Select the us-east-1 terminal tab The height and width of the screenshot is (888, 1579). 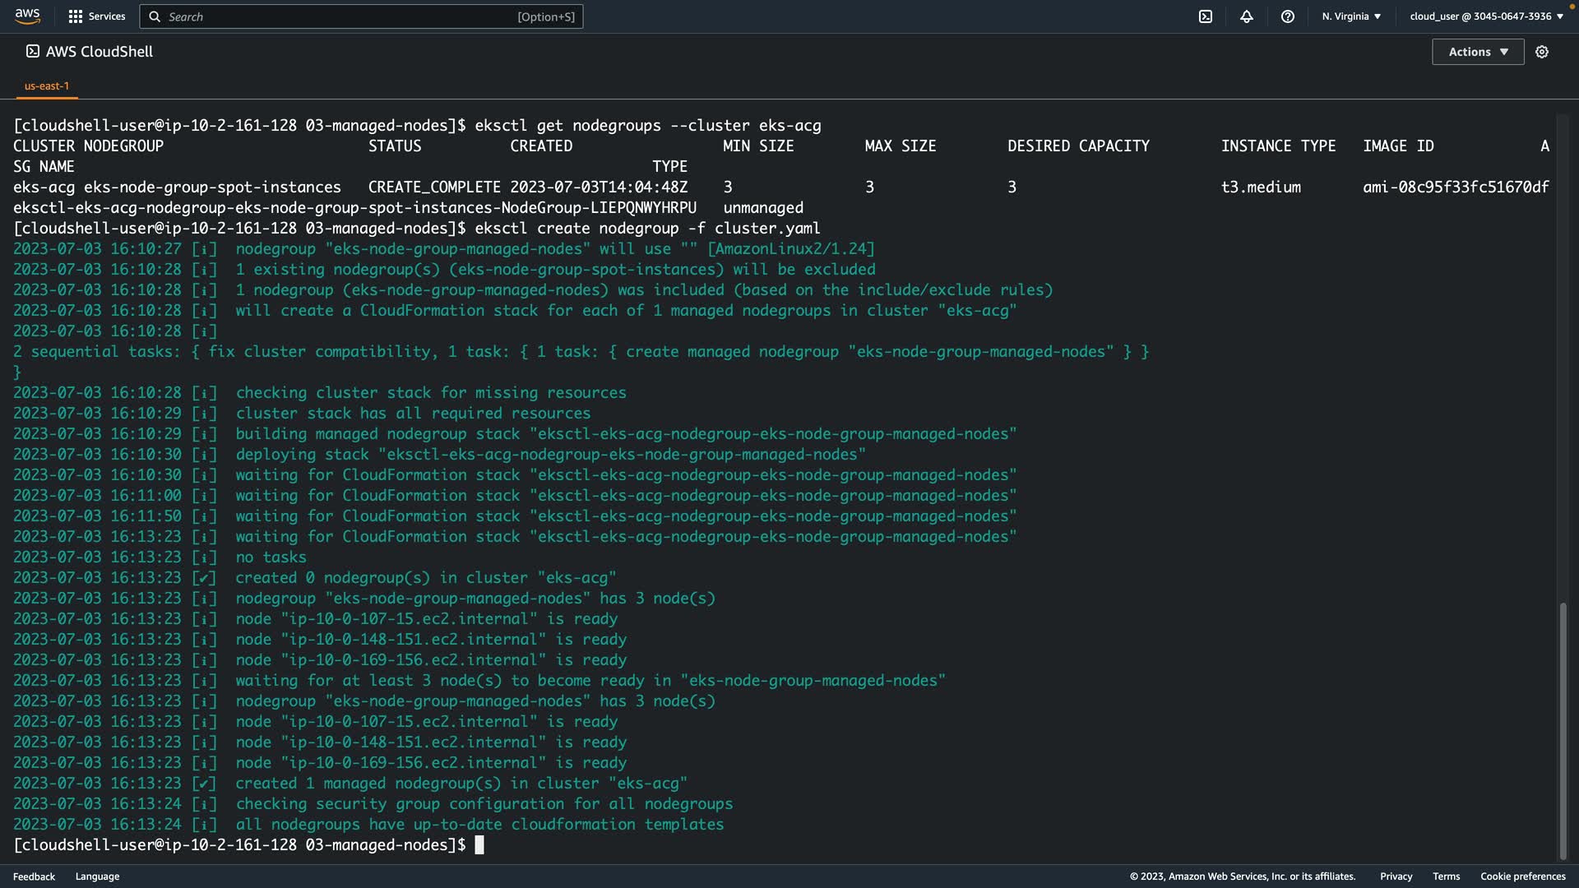pyautogui.click(x=47, y=86)
